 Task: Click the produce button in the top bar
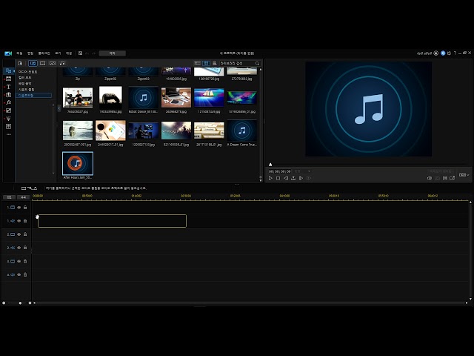coord(112,53)
